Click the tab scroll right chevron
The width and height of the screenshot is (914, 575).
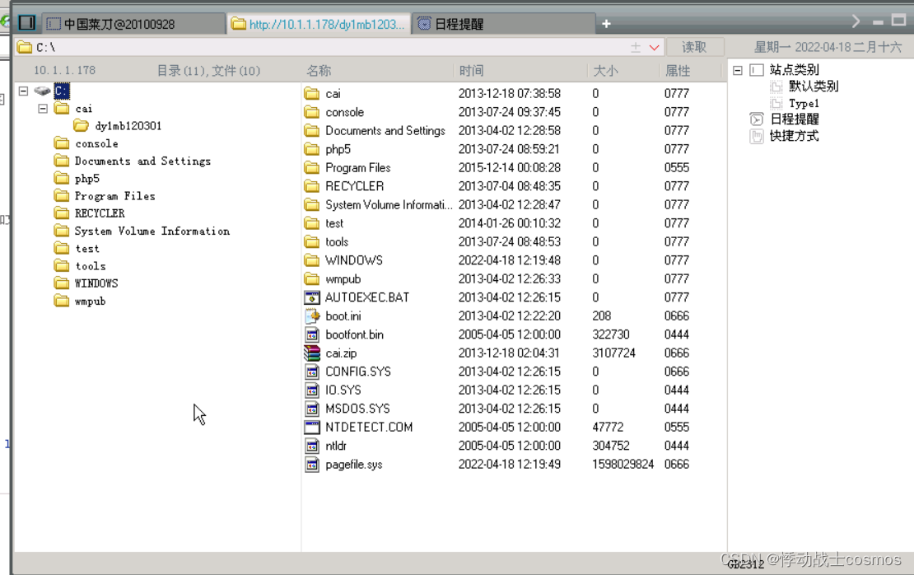(856, 21)
